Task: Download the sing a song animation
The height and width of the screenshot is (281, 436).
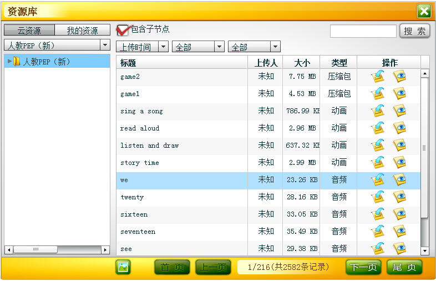Action: click(x=378, y=111)
